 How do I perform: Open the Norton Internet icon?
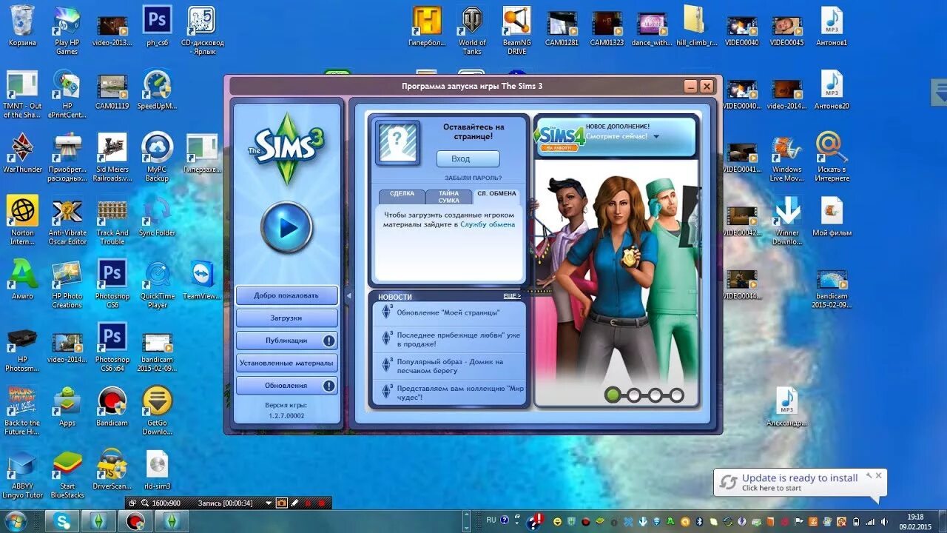click(x=22, y=220)
